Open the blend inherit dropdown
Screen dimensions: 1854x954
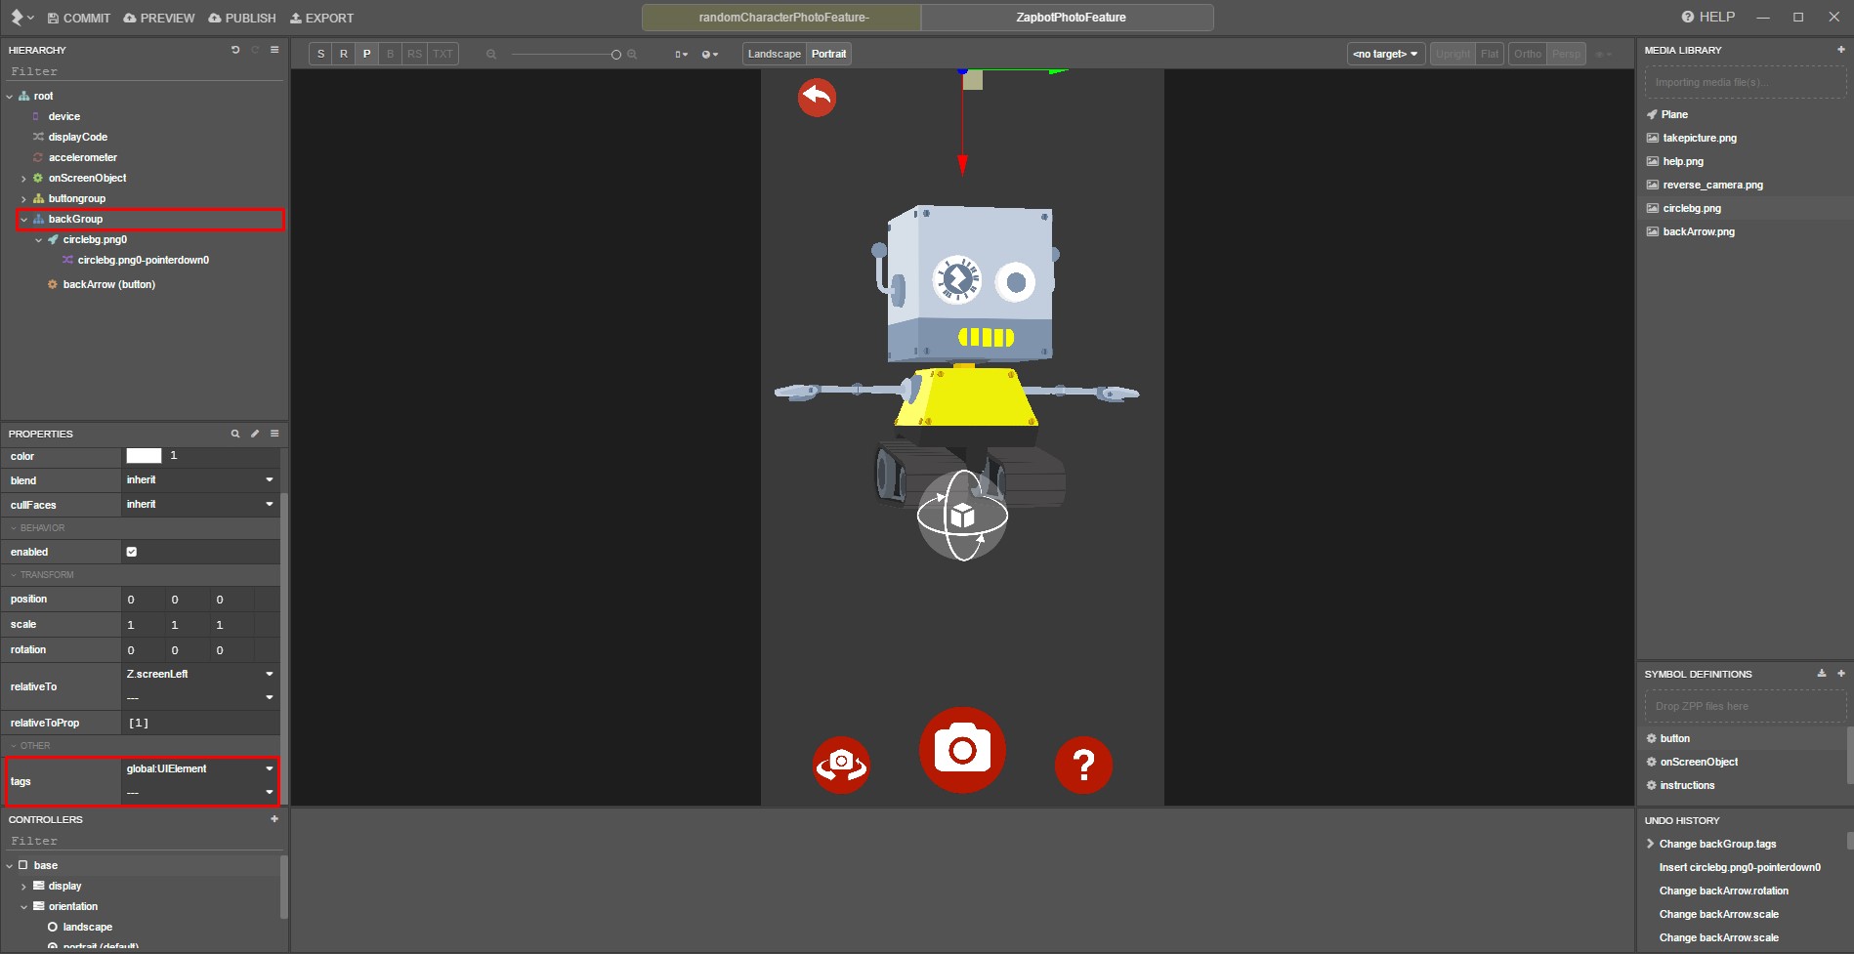[200, 480]
